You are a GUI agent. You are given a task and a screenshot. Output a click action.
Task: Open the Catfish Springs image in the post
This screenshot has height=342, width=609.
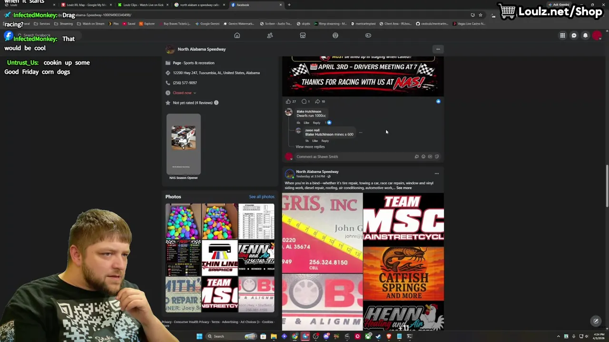[403, 274]
